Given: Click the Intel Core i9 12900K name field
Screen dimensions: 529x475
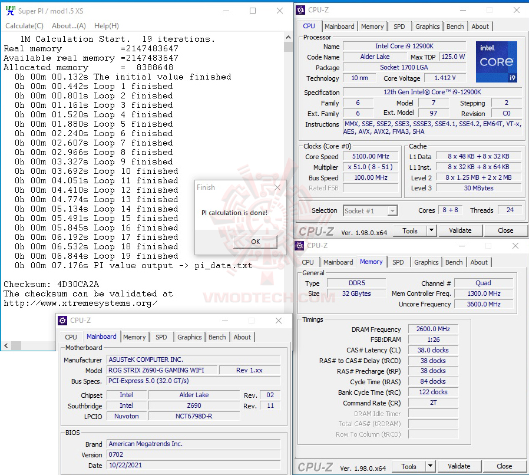Looking at the screenshot, I should [x=404, y=46].
